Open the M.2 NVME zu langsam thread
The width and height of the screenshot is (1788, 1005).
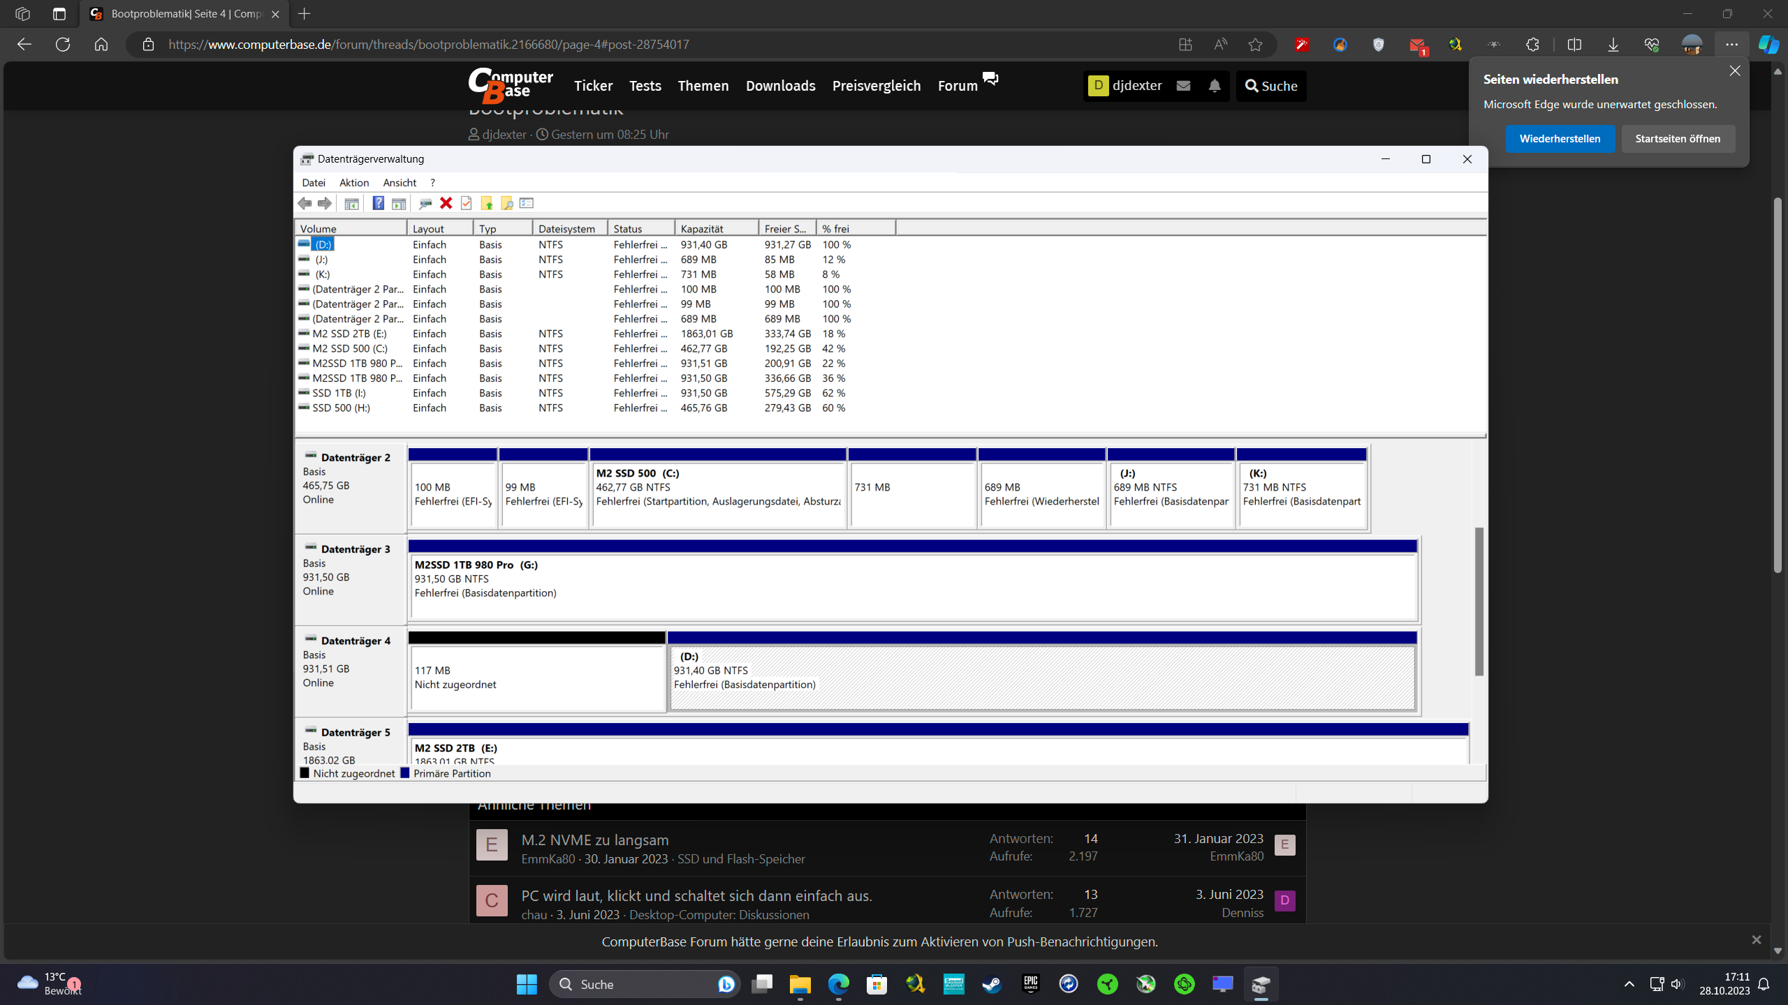pos(594,840)
